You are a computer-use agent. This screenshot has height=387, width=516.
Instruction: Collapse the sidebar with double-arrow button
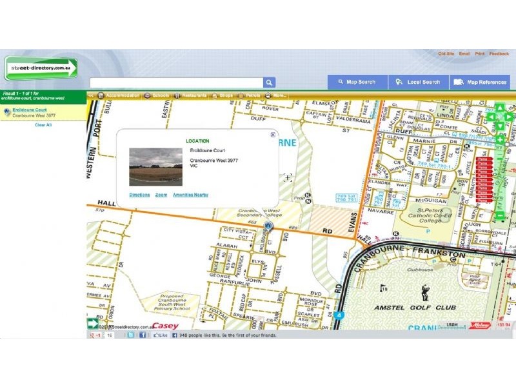(x=91, y=95)
